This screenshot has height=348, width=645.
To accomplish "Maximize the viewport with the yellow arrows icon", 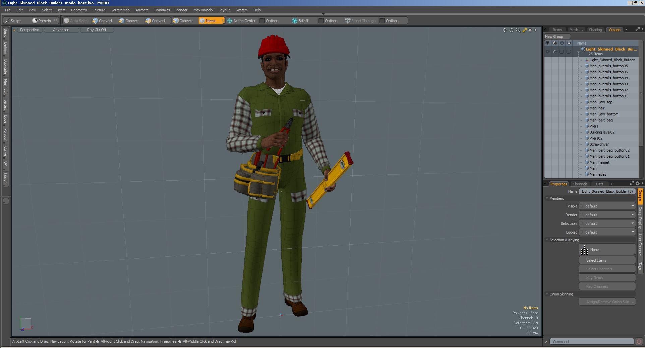I will pos(524,30).
